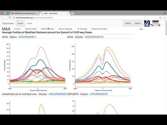
Task: Open experiment link ENCSR000DYG
Action: click(94, 37)
